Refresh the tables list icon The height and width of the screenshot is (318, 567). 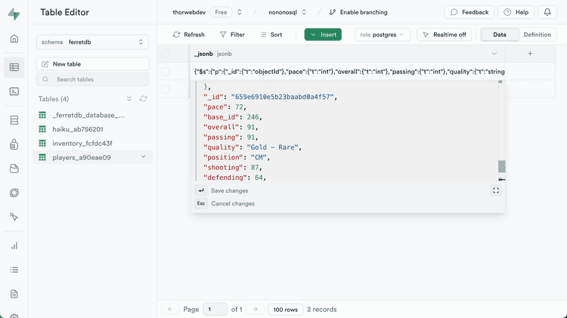click(143, 99)
